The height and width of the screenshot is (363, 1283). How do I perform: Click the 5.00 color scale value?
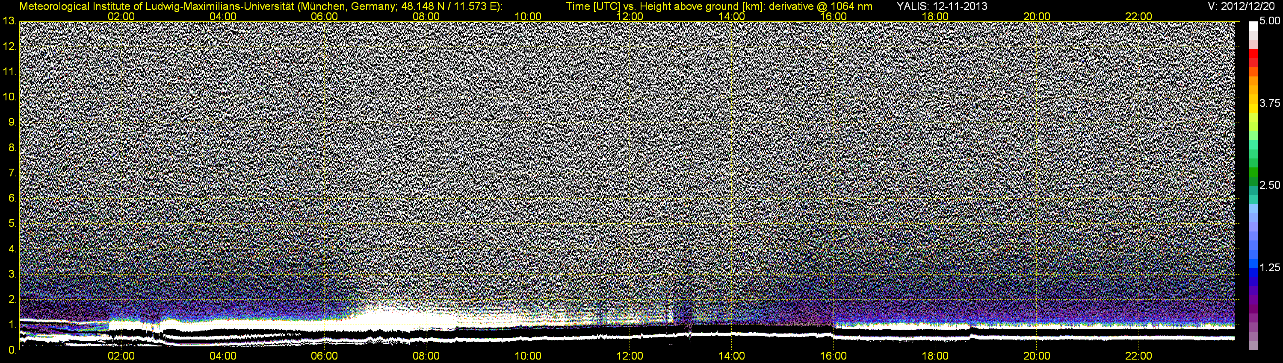1270,21
